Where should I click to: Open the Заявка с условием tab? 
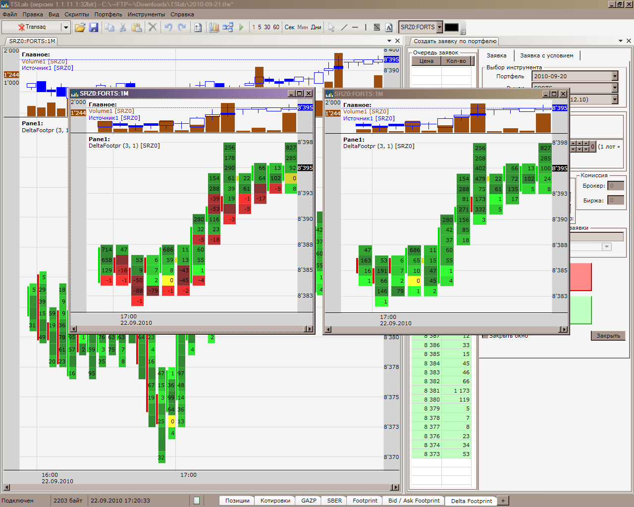[547, 55]
